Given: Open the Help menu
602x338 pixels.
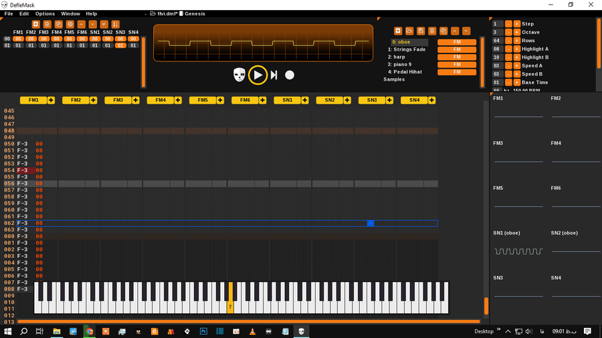Looking at the screenshot, I should point(92,14).
